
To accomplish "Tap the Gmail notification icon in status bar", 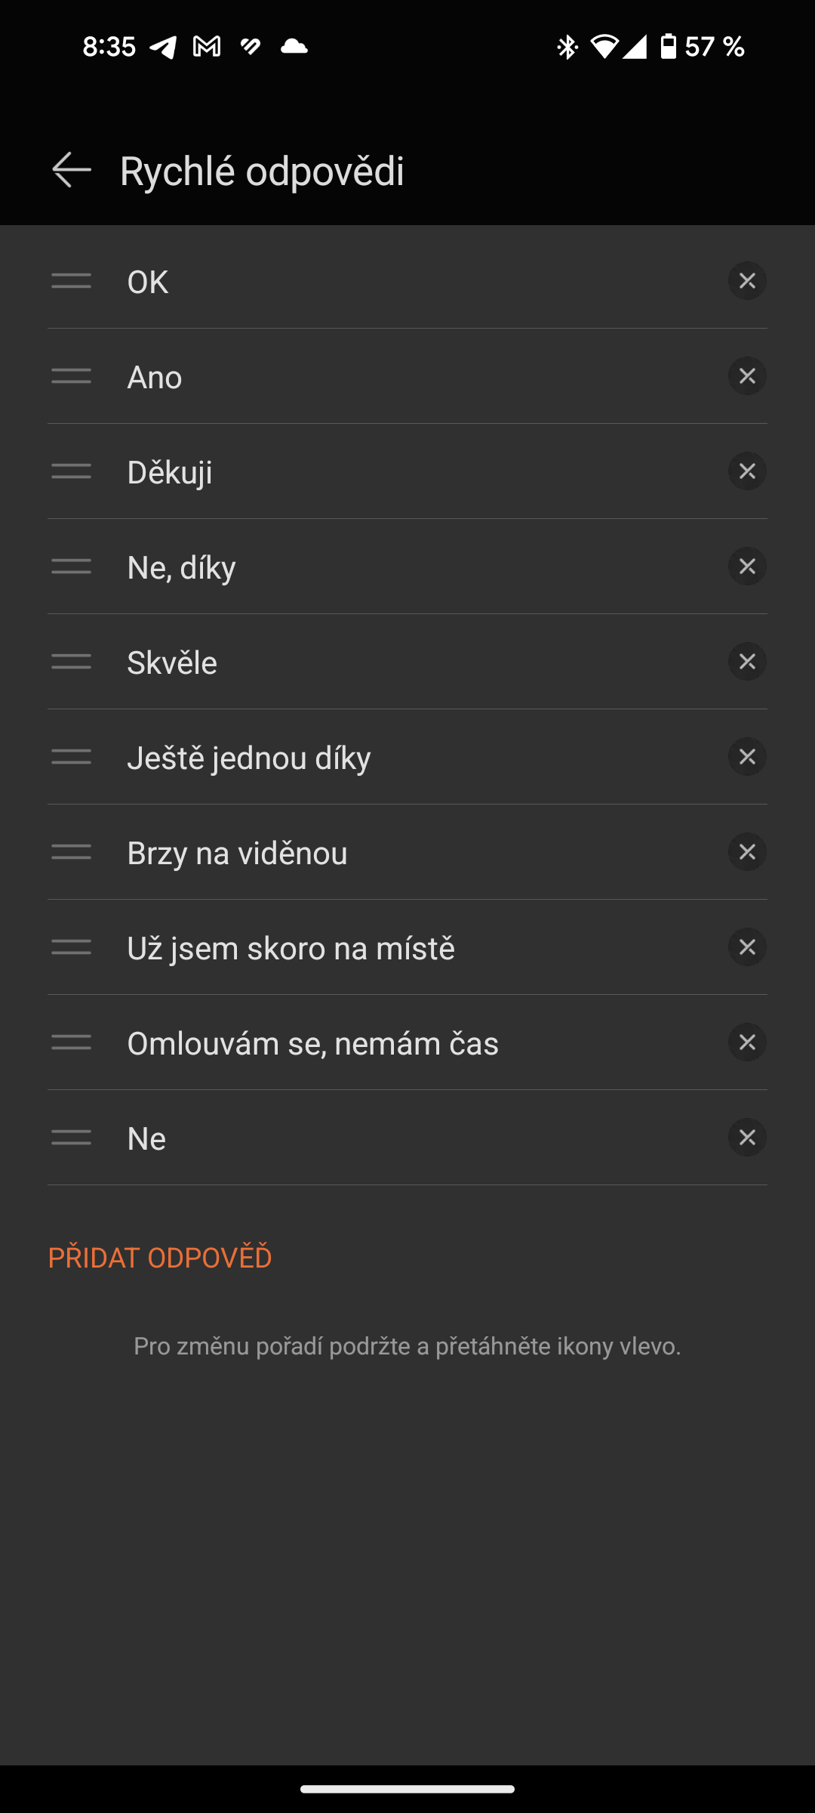I will pyautogui.click(x=207, y=47).
